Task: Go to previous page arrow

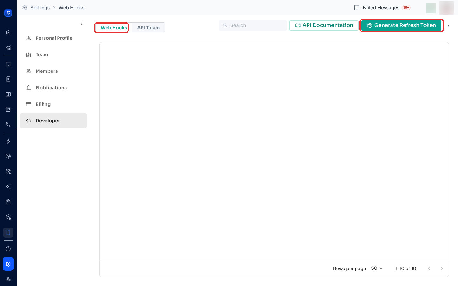Action: click(429, 269)
